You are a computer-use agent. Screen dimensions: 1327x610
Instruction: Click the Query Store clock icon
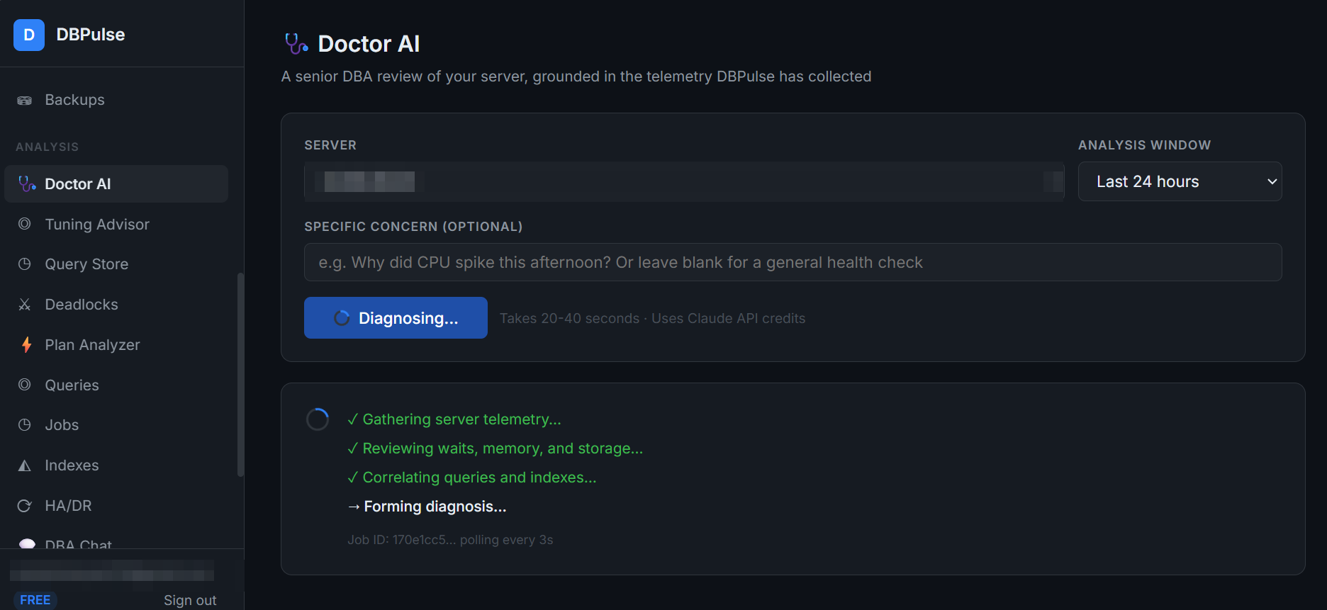tap(25, 264)
